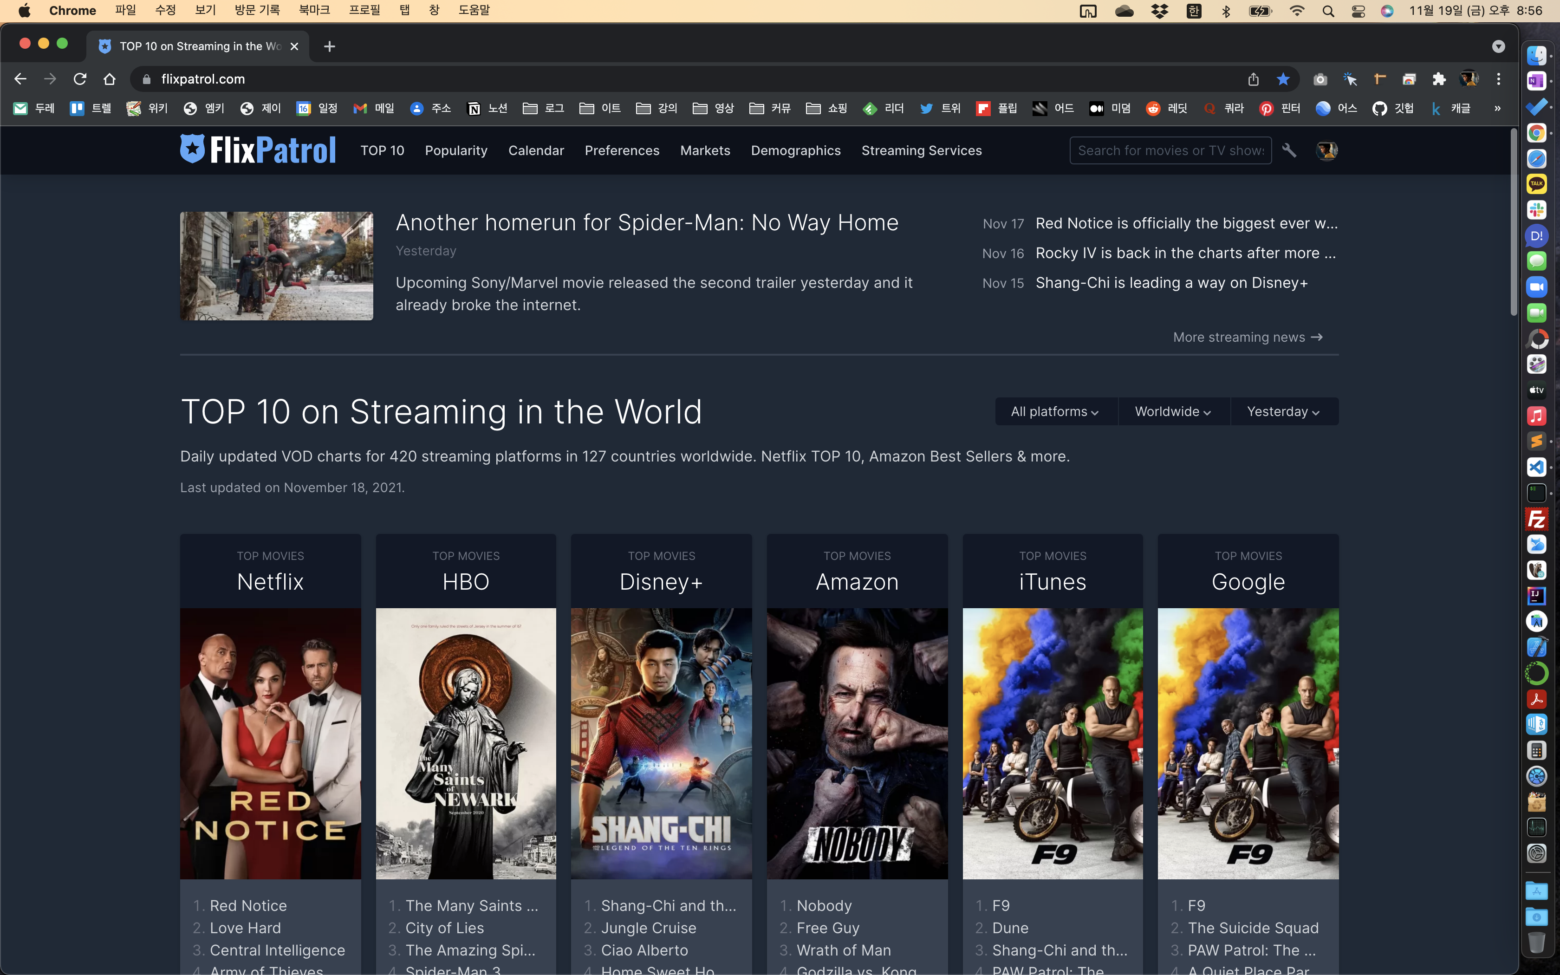Screen dimensions: 1560x975
Task: Open Love Hard in the Netflix list
Action: coord(246,928)
